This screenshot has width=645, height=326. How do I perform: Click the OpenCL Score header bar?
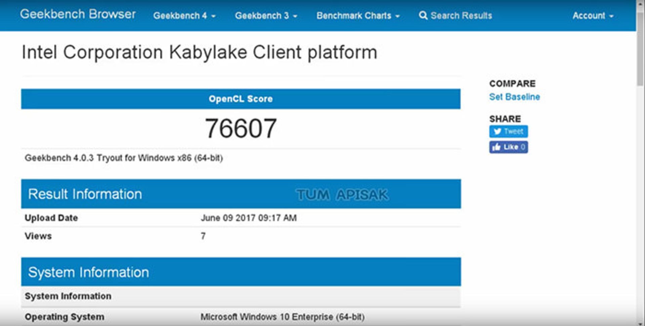pyautogui.click(x=241, y=99)
